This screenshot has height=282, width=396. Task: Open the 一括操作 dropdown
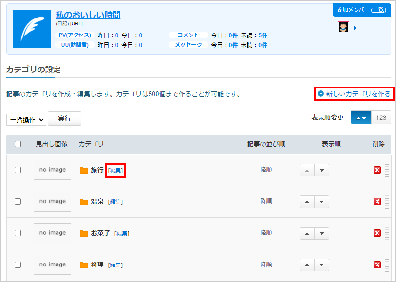(x=26, y=120)
